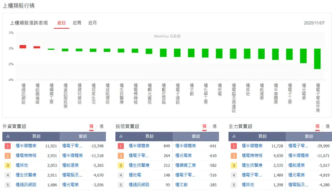Open 櫃生技醫療 in 外資 買超 rank 4

pos(26,175)
